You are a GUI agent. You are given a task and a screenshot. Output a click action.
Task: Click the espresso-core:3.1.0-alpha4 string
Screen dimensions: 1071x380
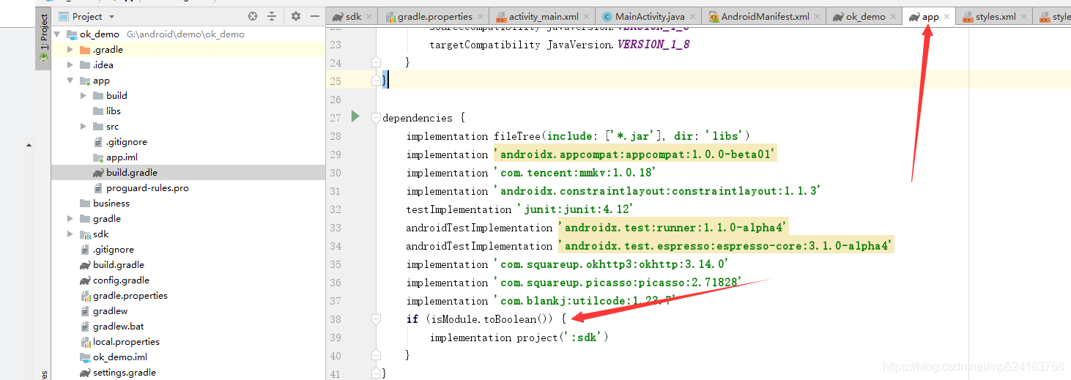[x=727, y=246]
